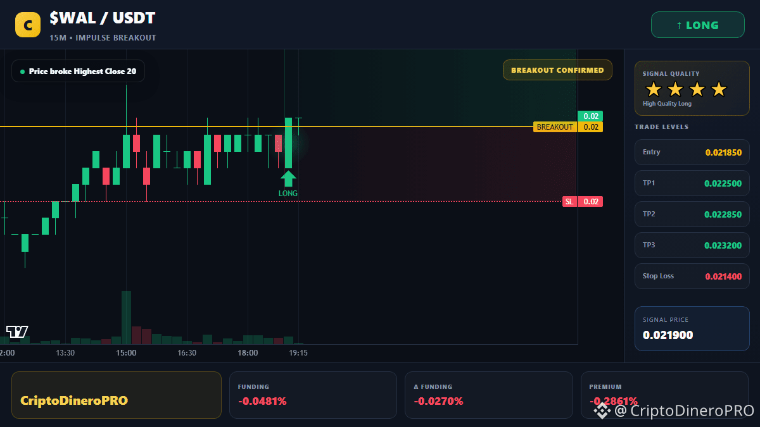Click the Funding -0.0481% card
Viewport: 760px width, 427px height.
click(x=313, y=395)
